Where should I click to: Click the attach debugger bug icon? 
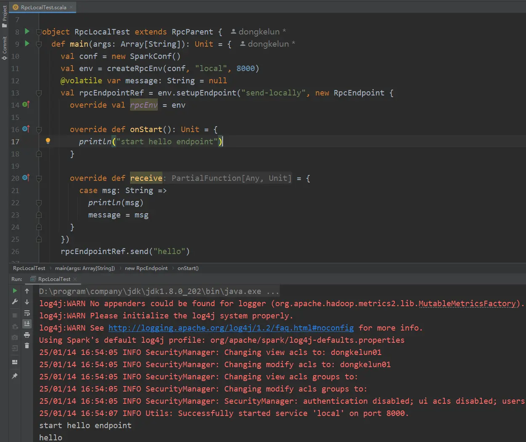[15, 326]
